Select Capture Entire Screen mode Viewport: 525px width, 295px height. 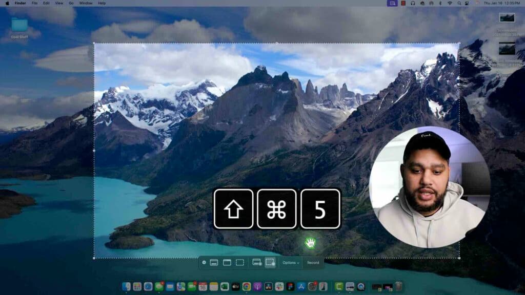click(214, 263)
